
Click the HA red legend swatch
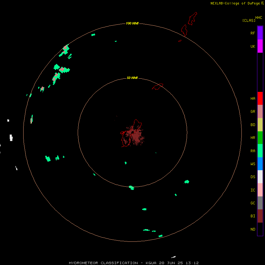pyautogui.click(x=260, y=98)
